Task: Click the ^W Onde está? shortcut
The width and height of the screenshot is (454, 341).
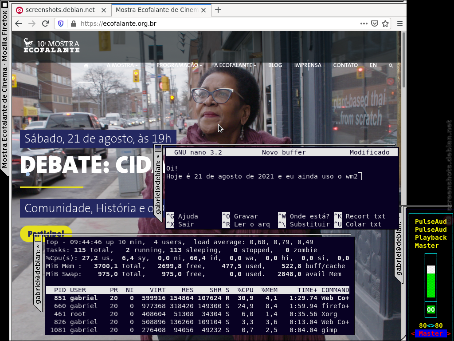Action: point(304,216)
